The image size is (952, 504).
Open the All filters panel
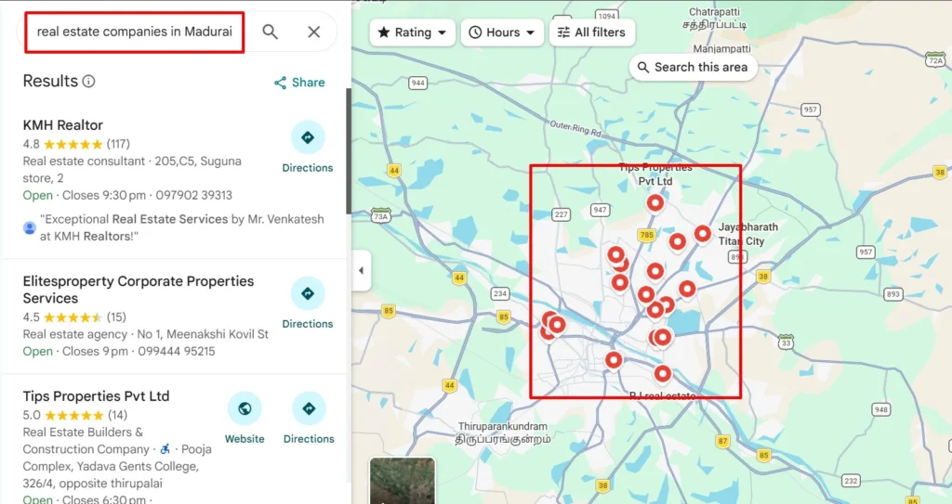[592, 32]
